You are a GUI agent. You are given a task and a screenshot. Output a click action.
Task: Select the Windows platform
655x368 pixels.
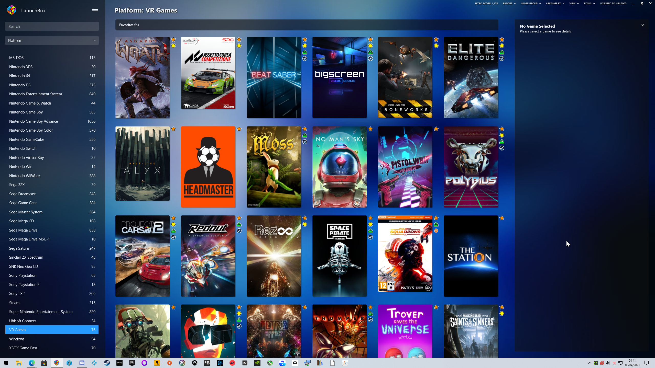[x=52, y=339]
